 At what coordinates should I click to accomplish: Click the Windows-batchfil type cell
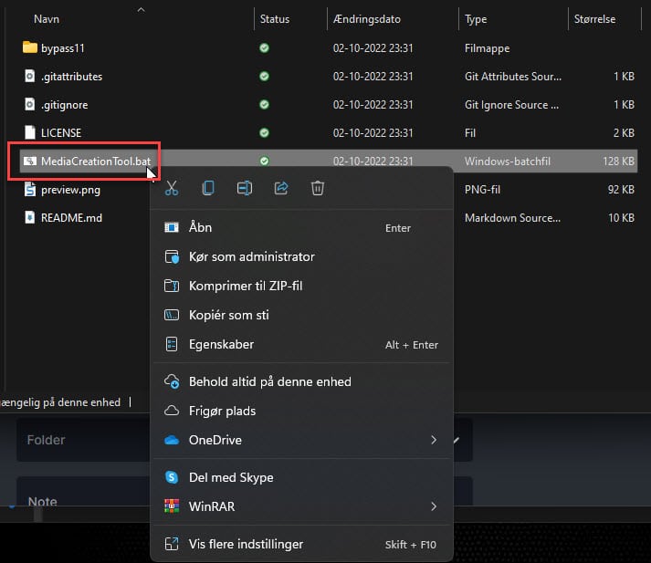(x=508, y=161)
